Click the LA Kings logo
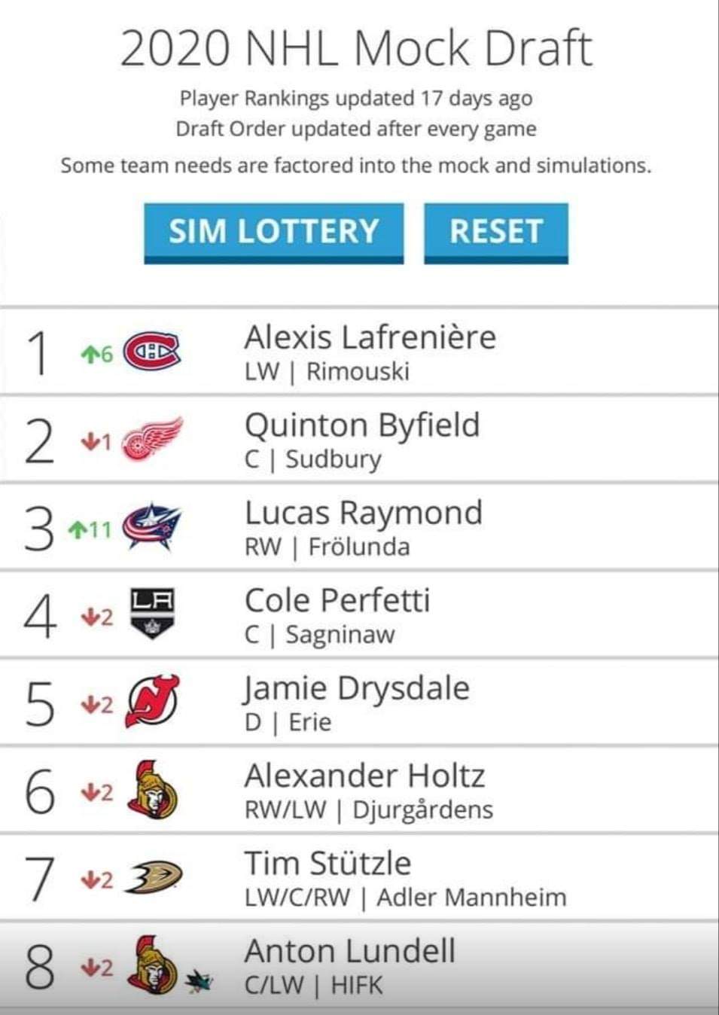Viewport: 719px width, 1015px height. [x=153, y=614]
